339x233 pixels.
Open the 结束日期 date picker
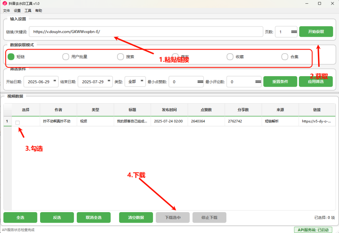point(95,81)
